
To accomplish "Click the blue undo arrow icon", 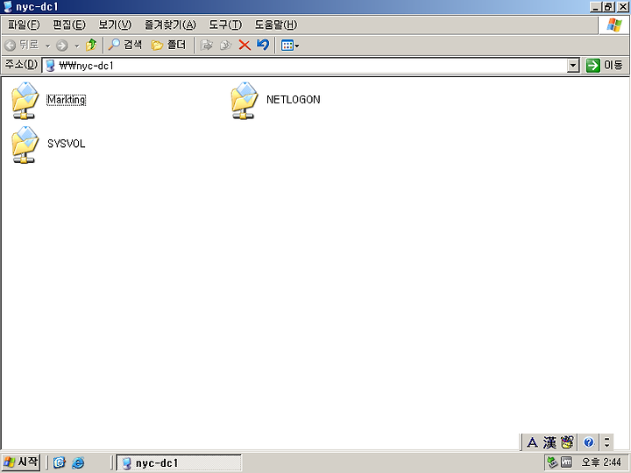I will pyautogui.click(x=263, y=45).
